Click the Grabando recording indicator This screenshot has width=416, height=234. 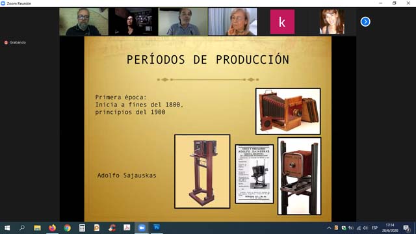(15, 42)
